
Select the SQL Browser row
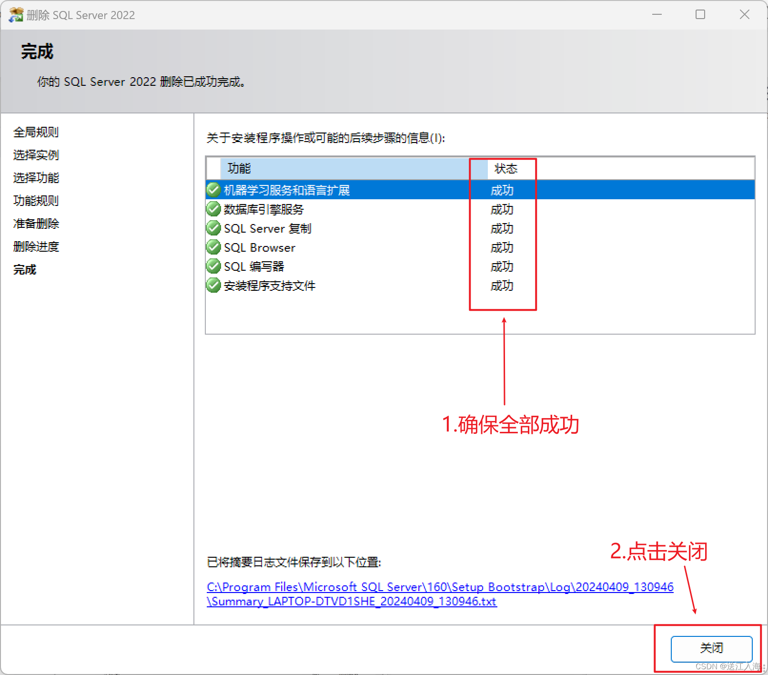tap(480, 247)
